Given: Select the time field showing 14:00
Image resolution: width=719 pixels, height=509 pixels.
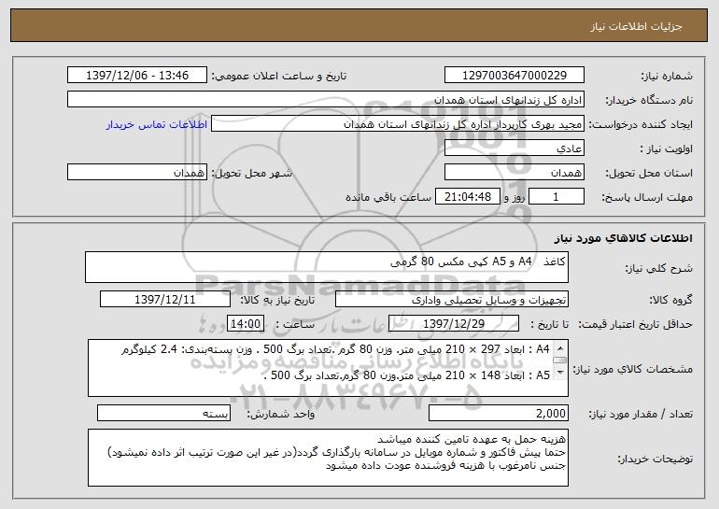Looking at the screenshot, I should (x=246, y=324).
